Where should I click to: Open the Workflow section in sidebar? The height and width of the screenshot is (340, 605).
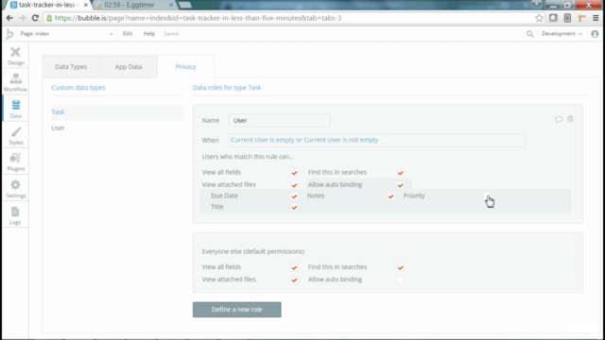tap(15, 82)
